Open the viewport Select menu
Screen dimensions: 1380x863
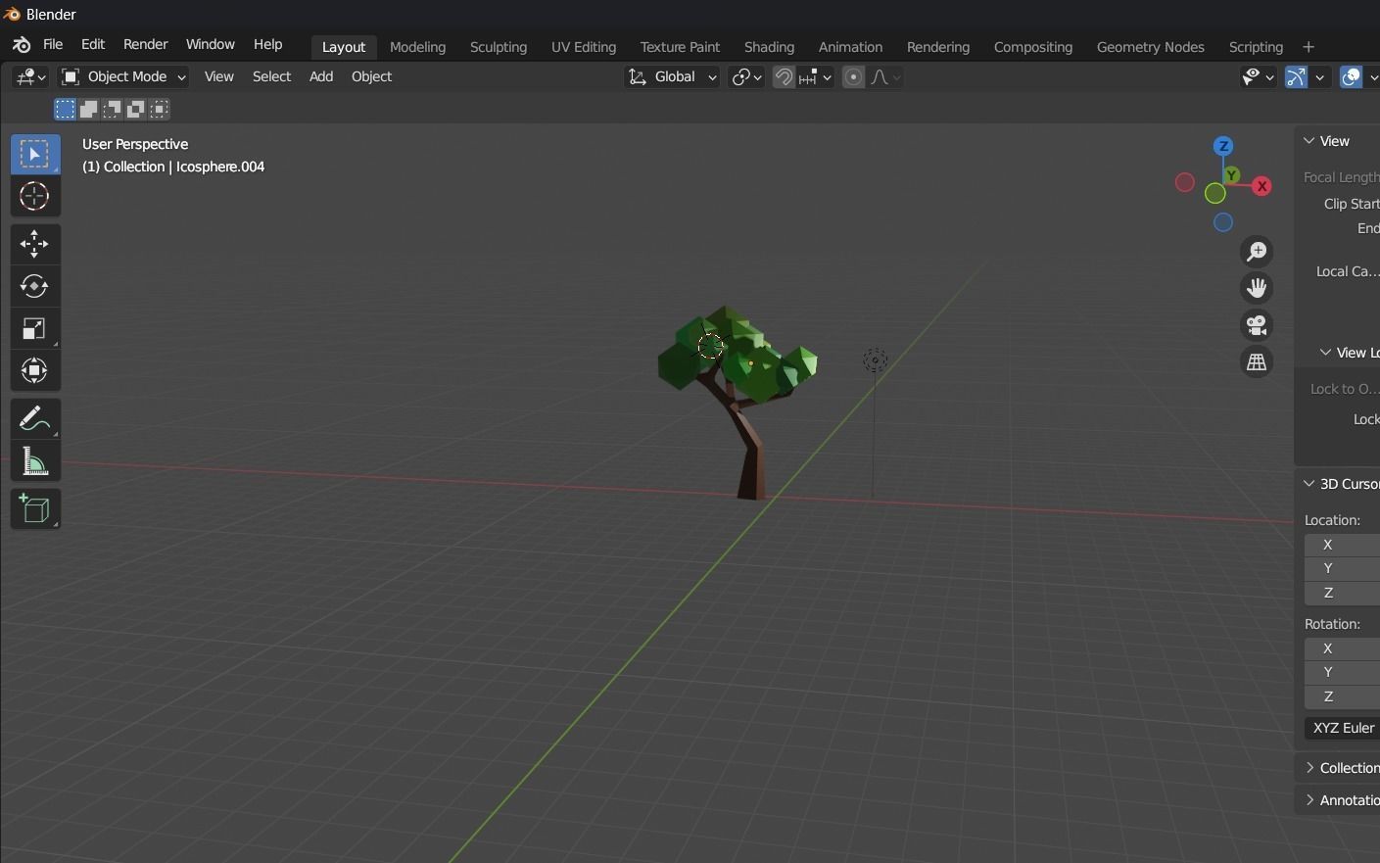coord(271,76)
